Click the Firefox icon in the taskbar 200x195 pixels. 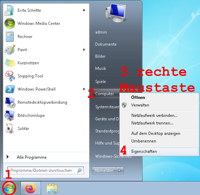tap(31, 188)
